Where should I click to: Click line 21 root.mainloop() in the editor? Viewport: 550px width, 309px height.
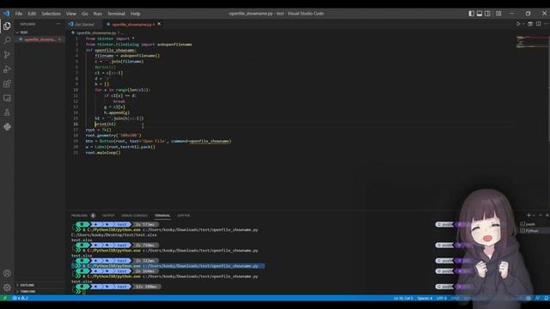(103, 153)
